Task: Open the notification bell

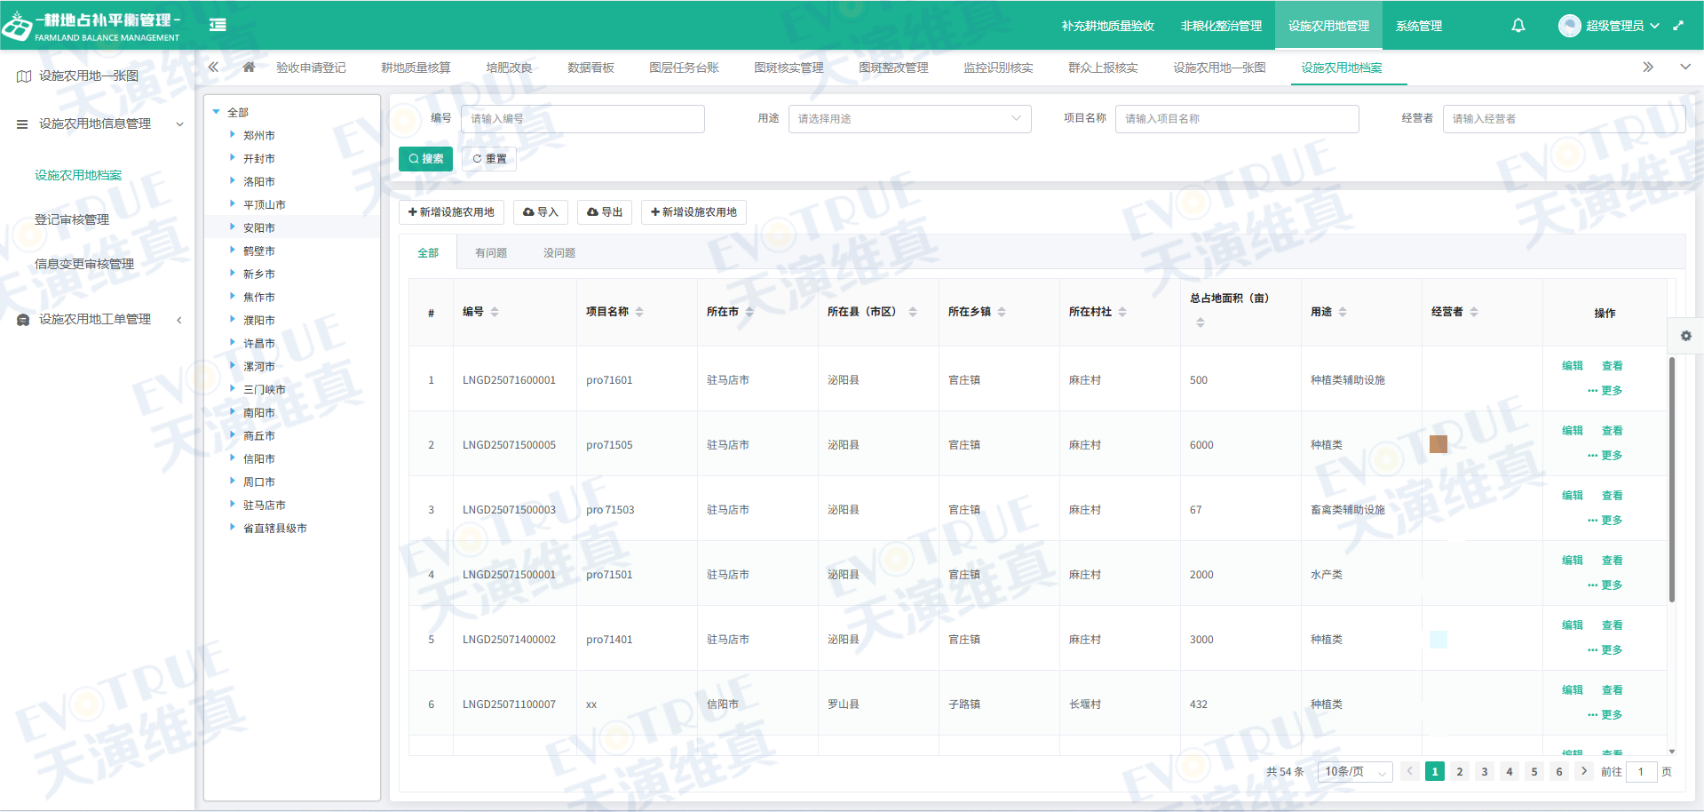Action: [1518, 26]
